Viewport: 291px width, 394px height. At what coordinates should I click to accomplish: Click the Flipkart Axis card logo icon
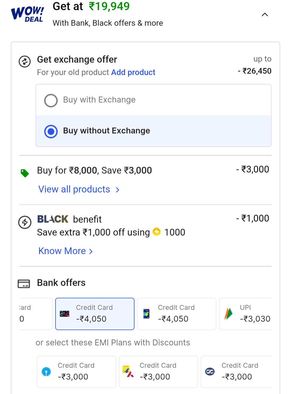[x=128, y=371]
